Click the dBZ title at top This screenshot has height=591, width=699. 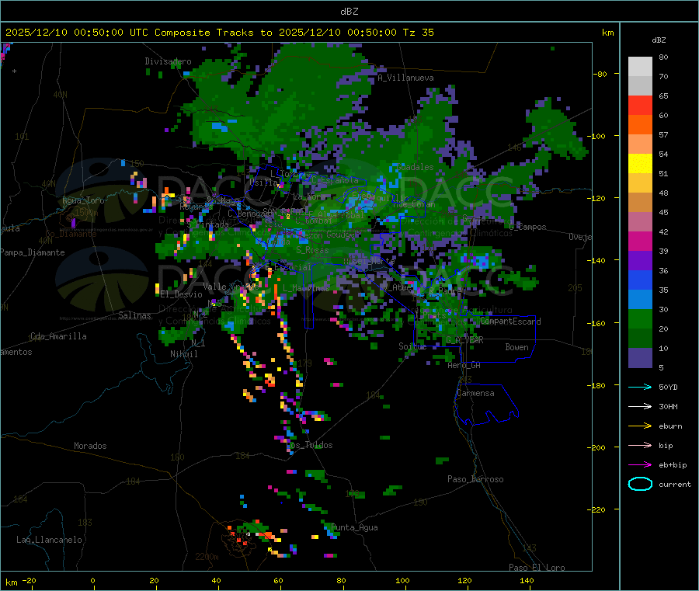tap(349, 12)
